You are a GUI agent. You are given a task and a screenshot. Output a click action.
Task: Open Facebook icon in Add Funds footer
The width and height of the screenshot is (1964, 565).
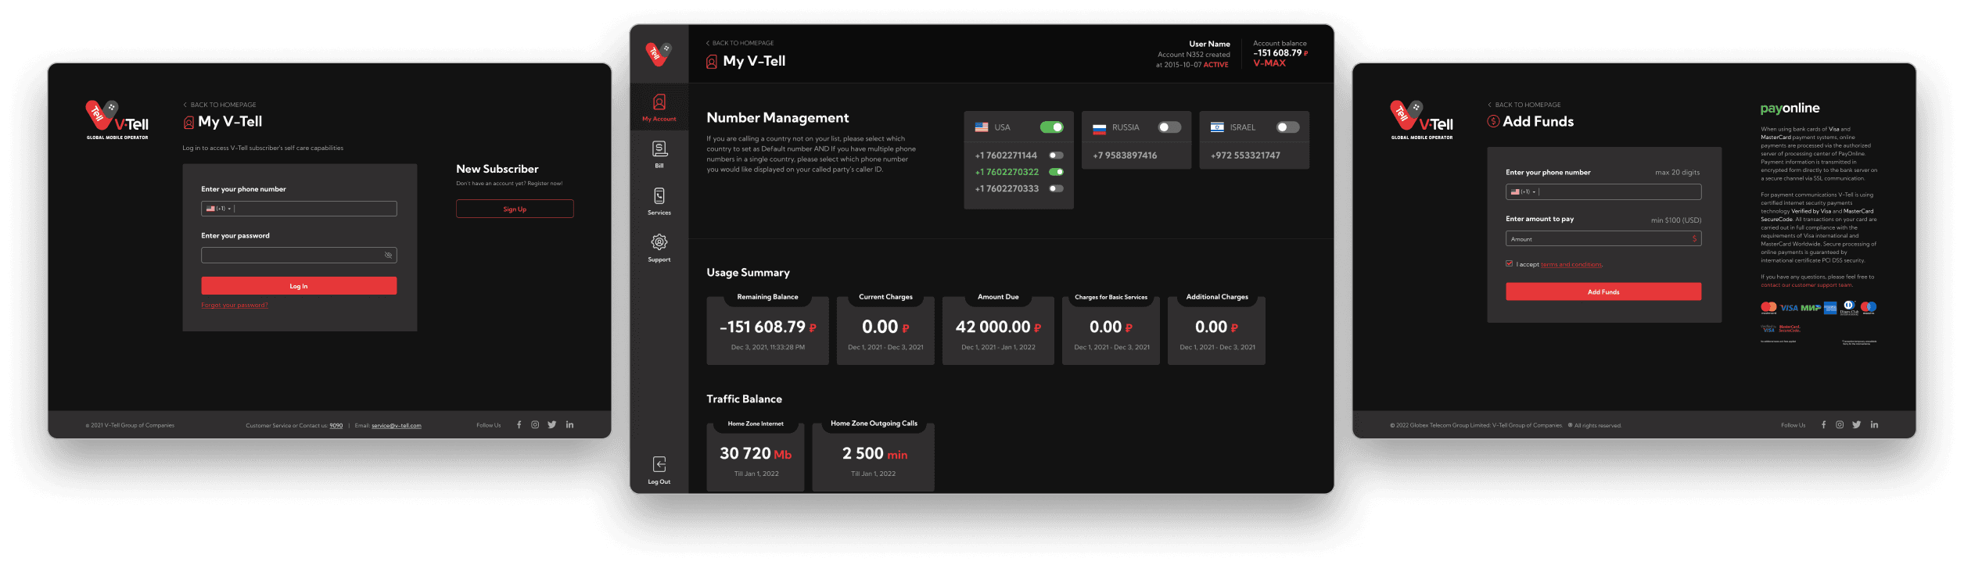pos(1823,425)
